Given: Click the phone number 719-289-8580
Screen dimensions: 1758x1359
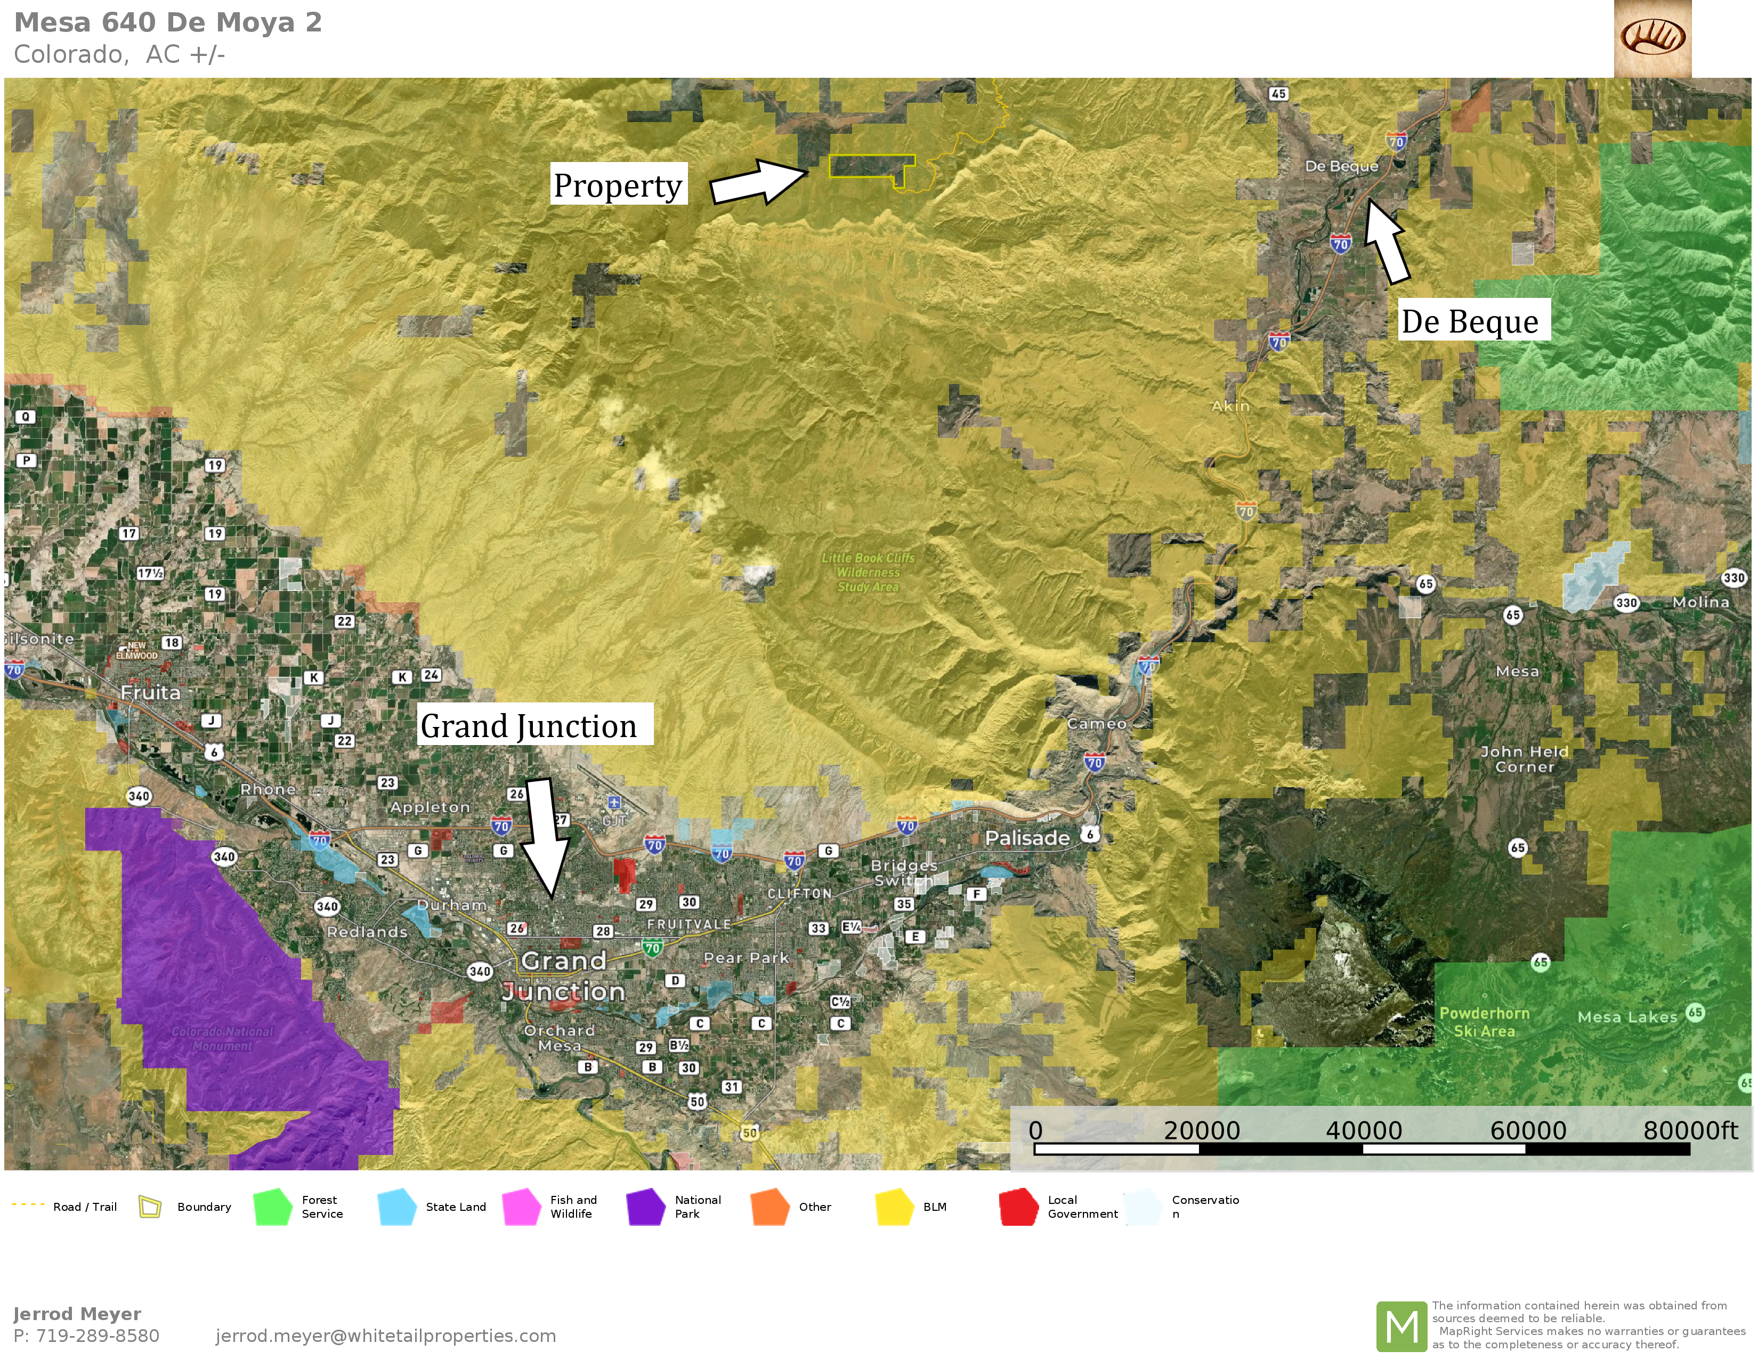Looking at the screenshot, I should click(x=98, y=1336).
